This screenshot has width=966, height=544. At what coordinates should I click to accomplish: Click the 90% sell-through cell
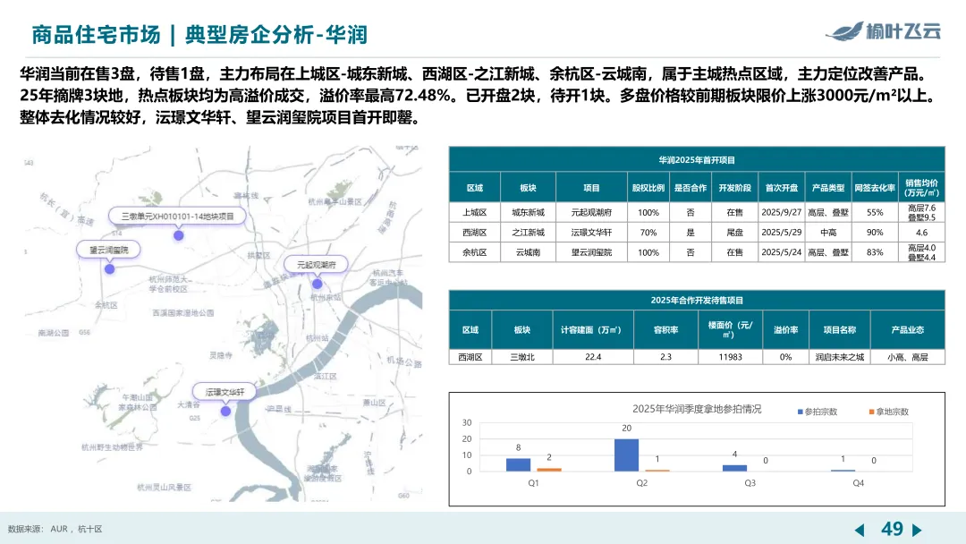(x=875, y=233)
